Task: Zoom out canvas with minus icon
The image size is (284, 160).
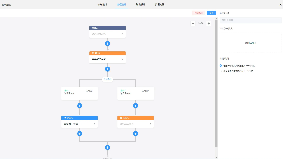Action: [x=193, y=24]
